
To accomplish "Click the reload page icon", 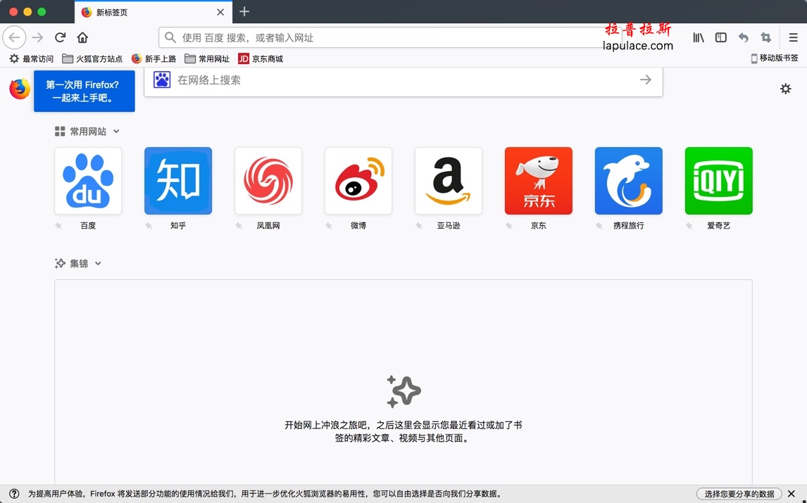I will pos(59,37).
